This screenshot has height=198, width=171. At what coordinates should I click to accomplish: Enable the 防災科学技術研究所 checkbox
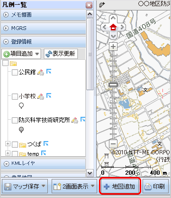(15, 120)
